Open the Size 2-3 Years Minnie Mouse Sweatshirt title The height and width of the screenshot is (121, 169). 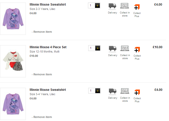point(48,5)
